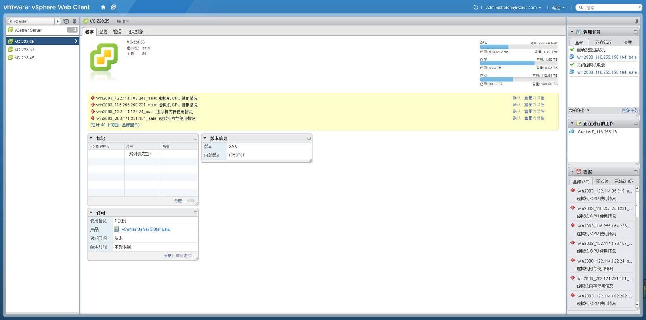Collapse the 近期任务 Recent Tasks panel
Viewport: 646px width, 320px height.
[x=572, y=32]
